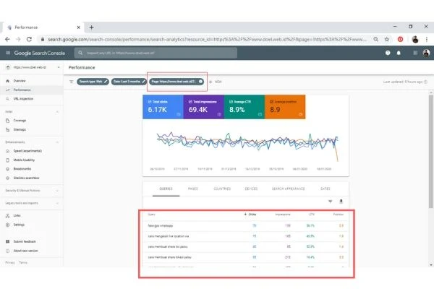Viewport: 434px width, 289px height.
Task: Sort the table by Clicks column
Action: [250, 215]
